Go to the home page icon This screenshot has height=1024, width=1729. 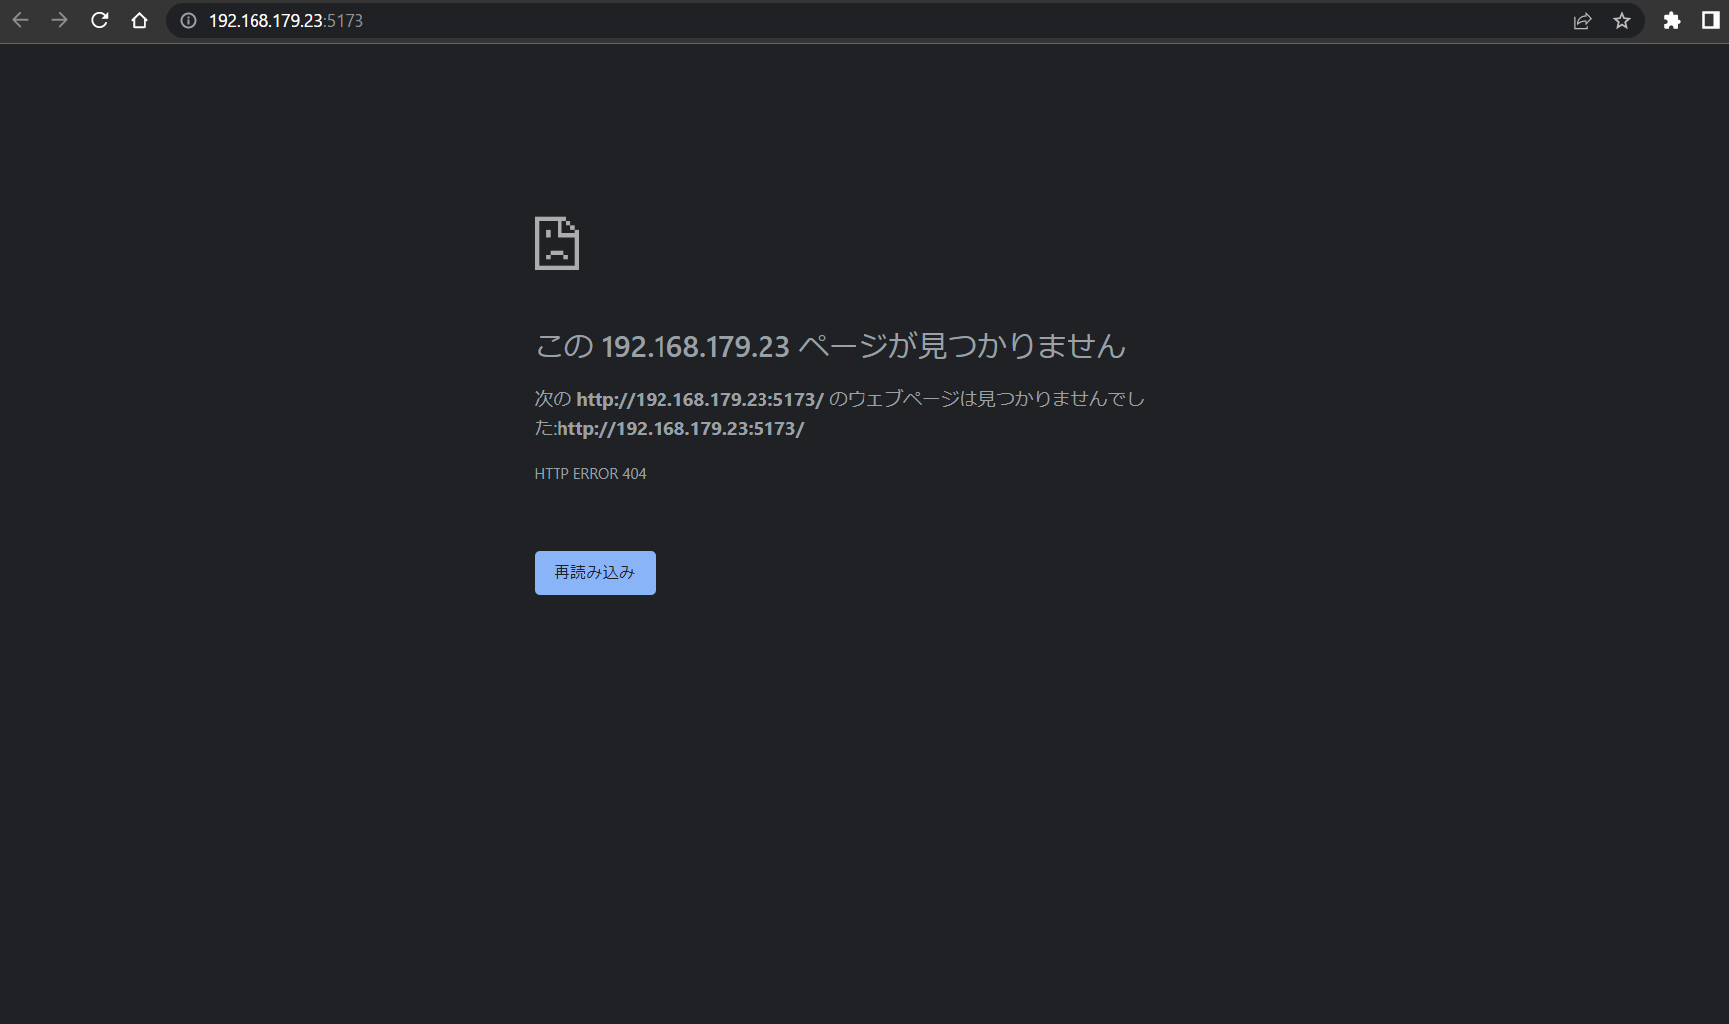139,20
